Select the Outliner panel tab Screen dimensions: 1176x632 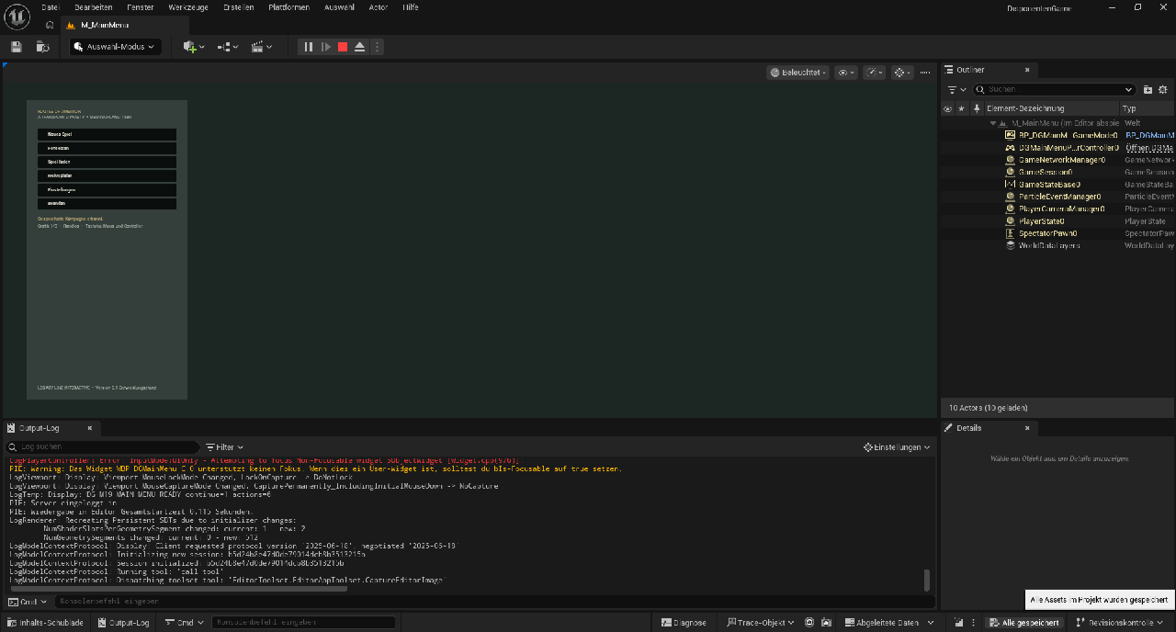pos(970,70)
